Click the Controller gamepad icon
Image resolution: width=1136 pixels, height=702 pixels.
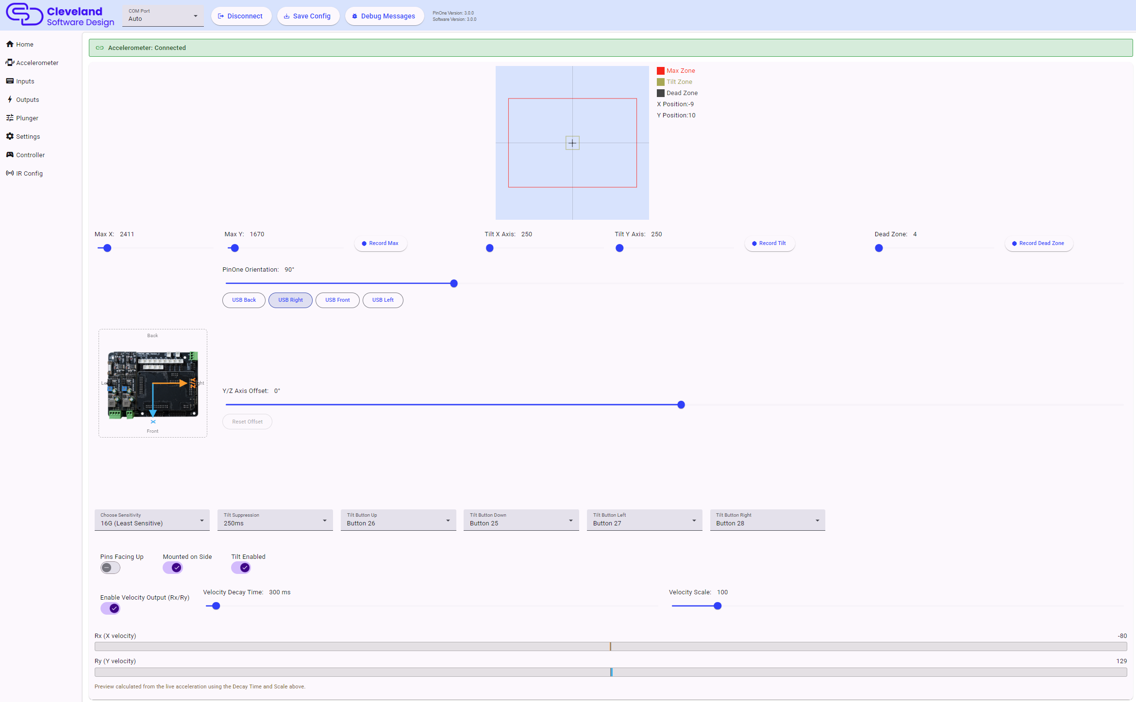(x=10, y=155)
